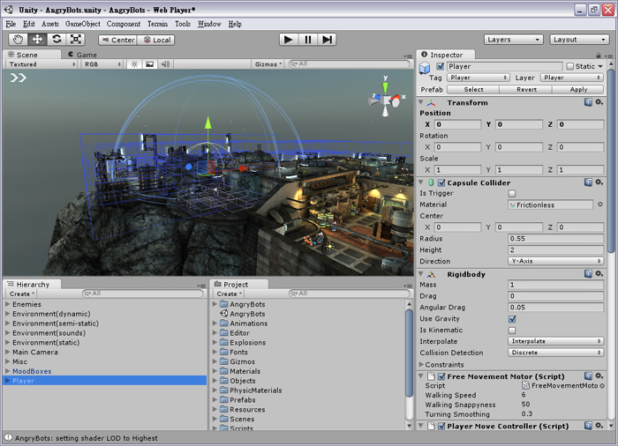Open the Layer Player dropdown
This screenshot has width=618, height=446.
pos(572,78)
